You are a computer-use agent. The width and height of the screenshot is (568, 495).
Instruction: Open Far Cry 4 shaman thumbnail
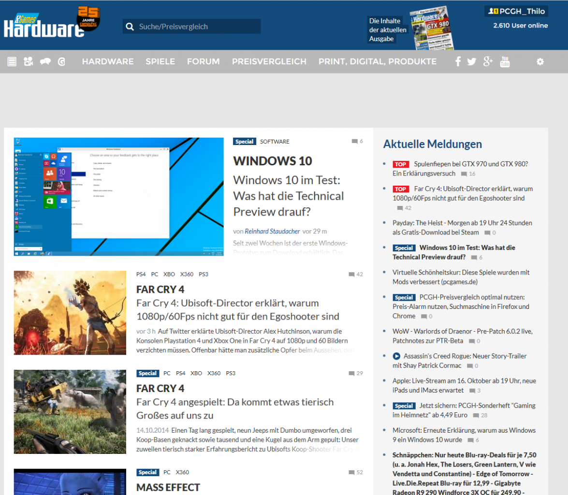coord(70,313)
